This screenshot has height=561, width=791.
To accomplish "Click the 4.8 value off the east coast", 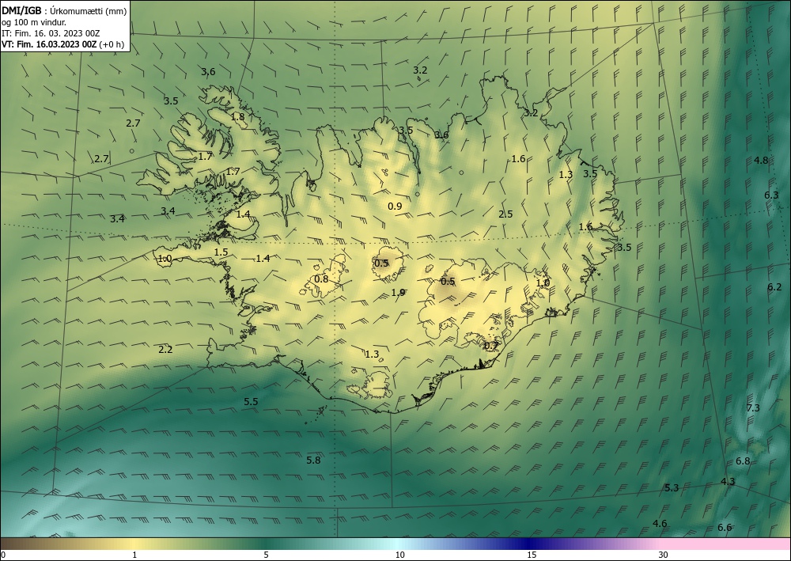I will coord(761,161).
